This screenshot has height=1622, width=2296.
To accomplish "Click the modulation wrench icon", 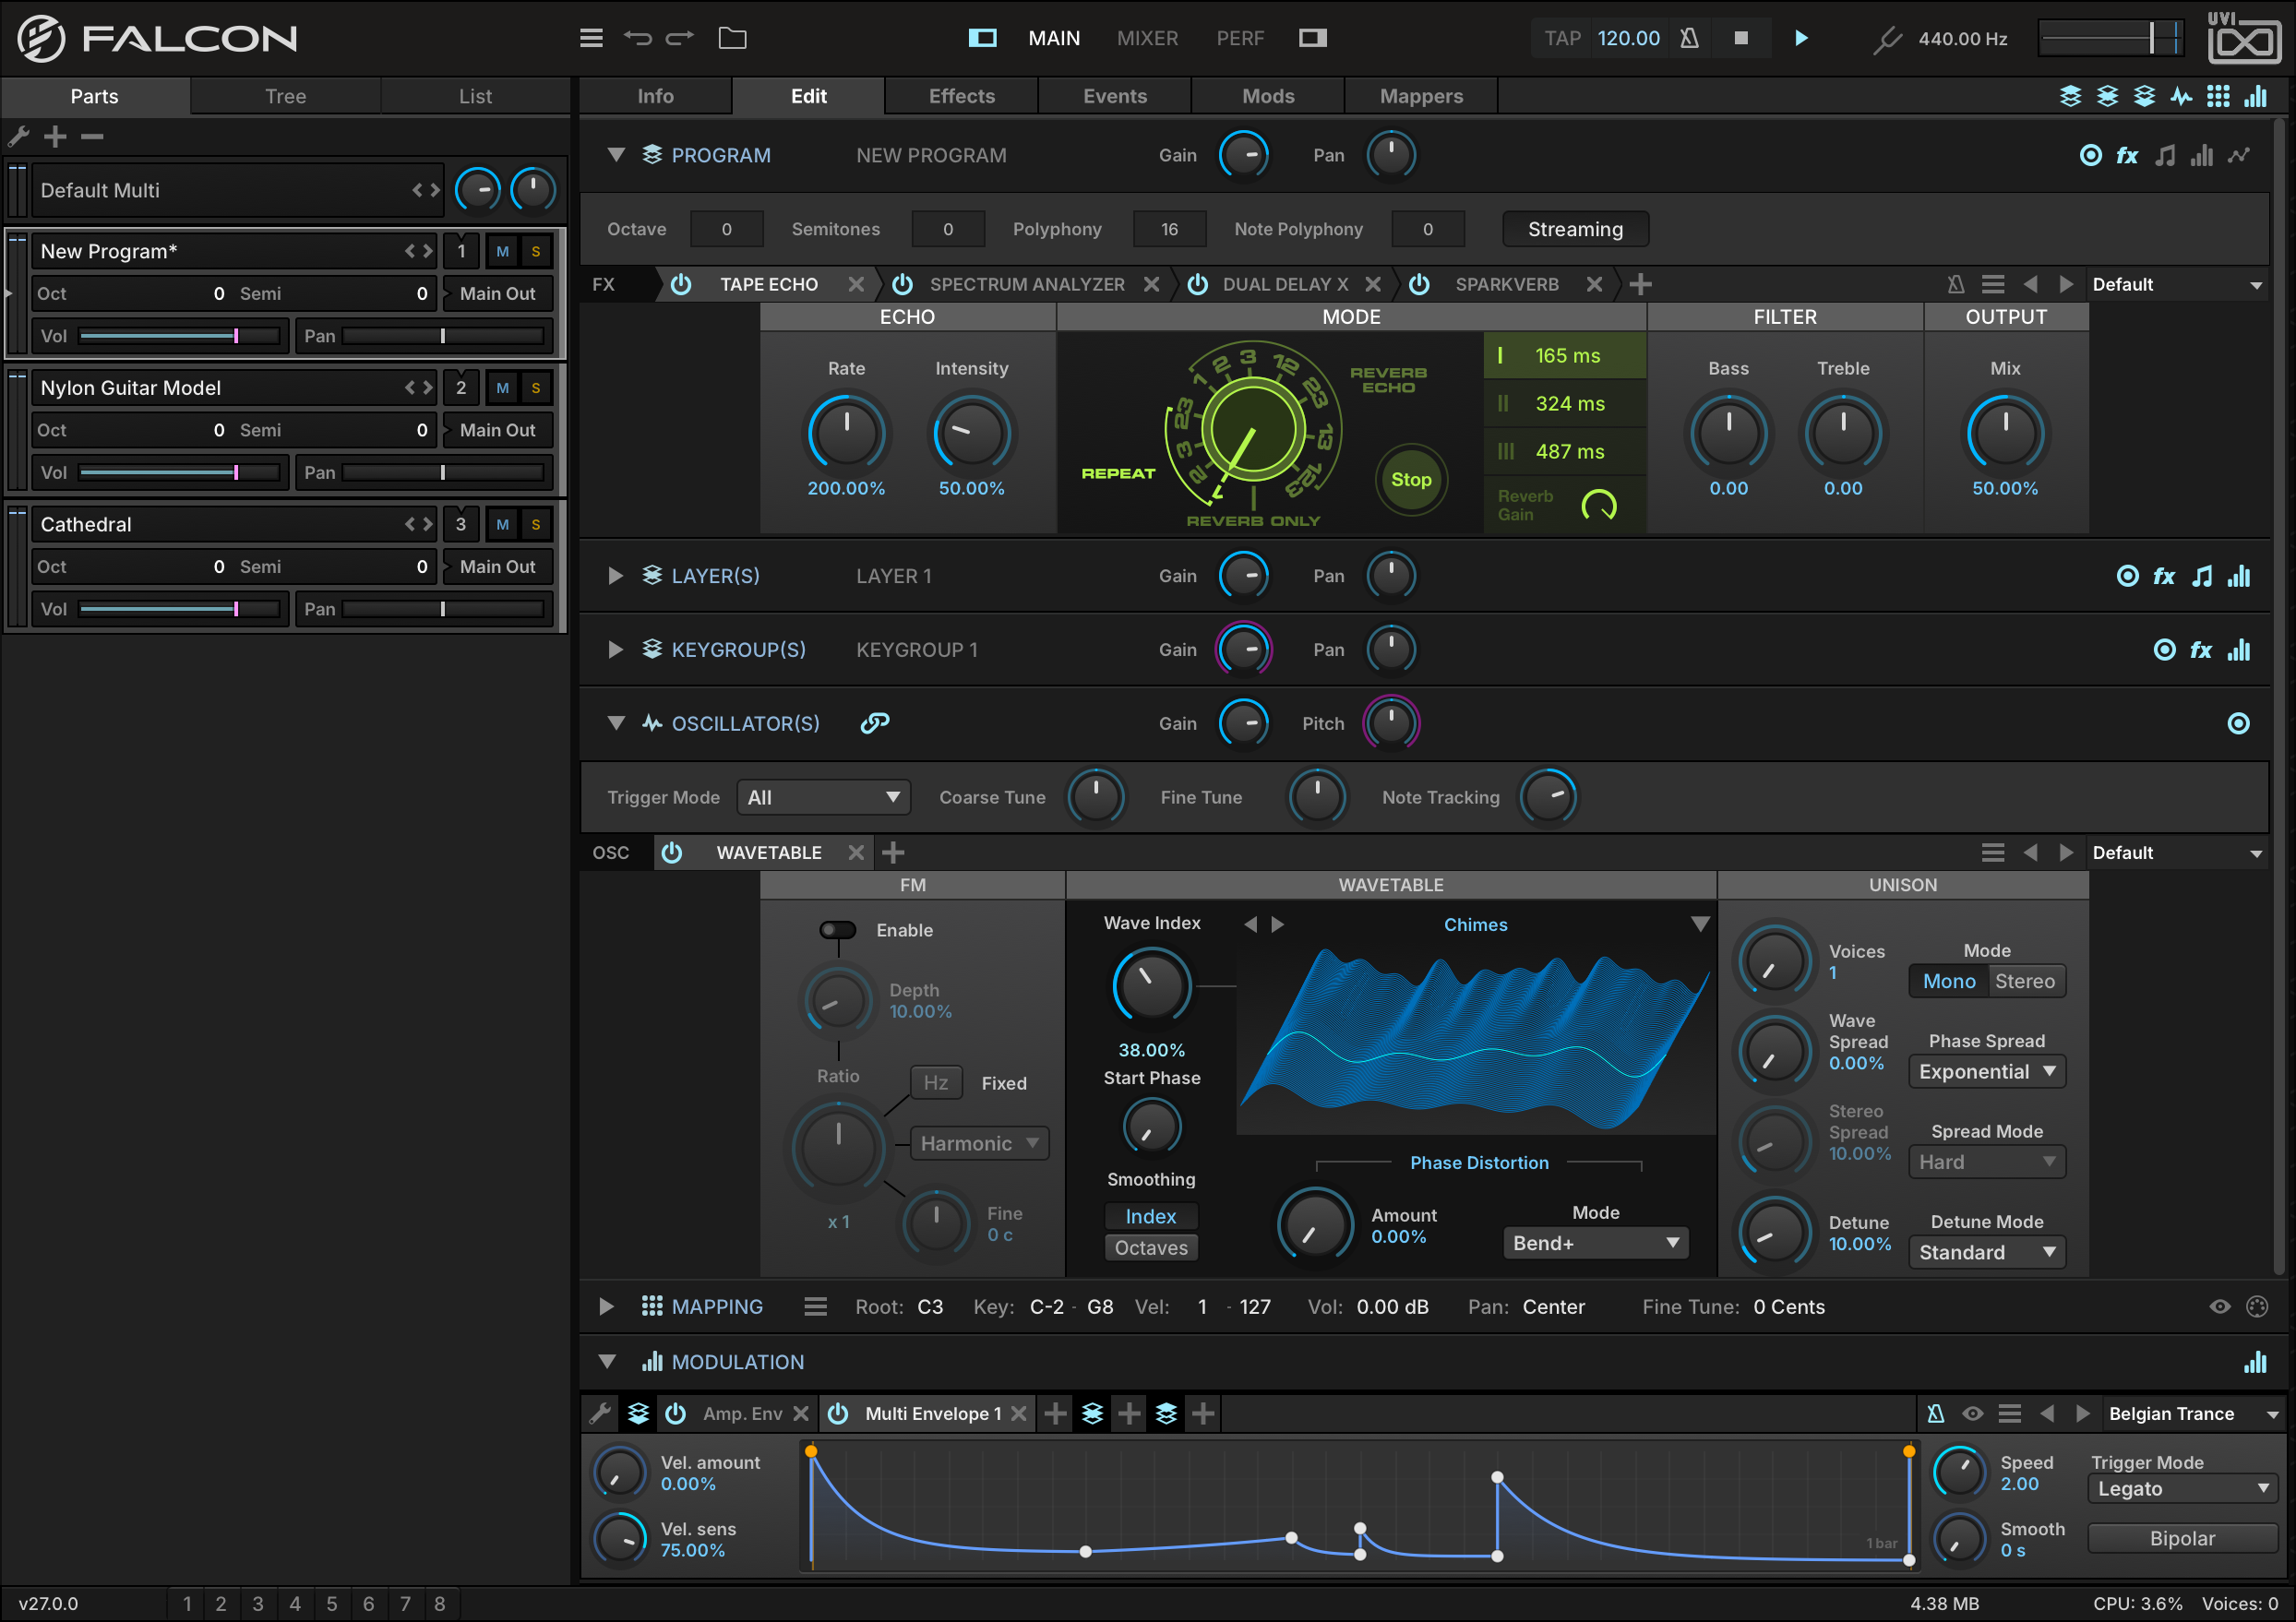I will pyautogui.click(x=600, y=1414).
